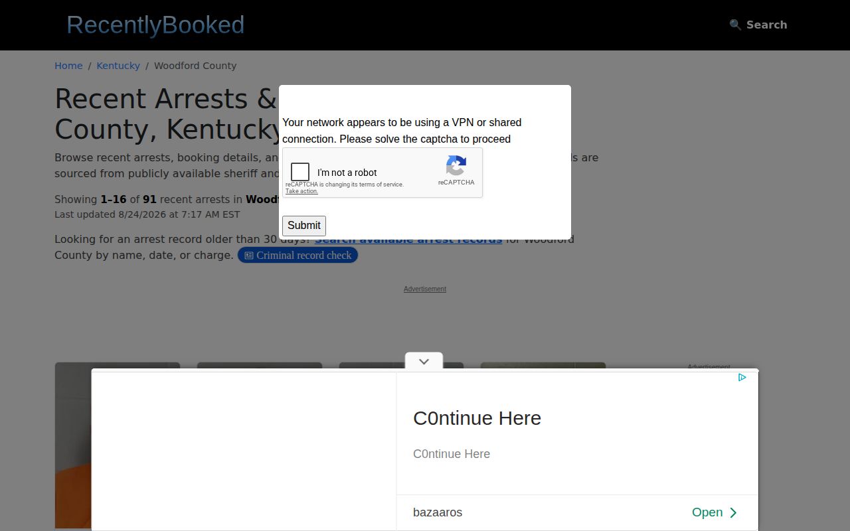Click the "C0ntinue Here" ad headline
The image size is (850, 531).
(477, 418)
